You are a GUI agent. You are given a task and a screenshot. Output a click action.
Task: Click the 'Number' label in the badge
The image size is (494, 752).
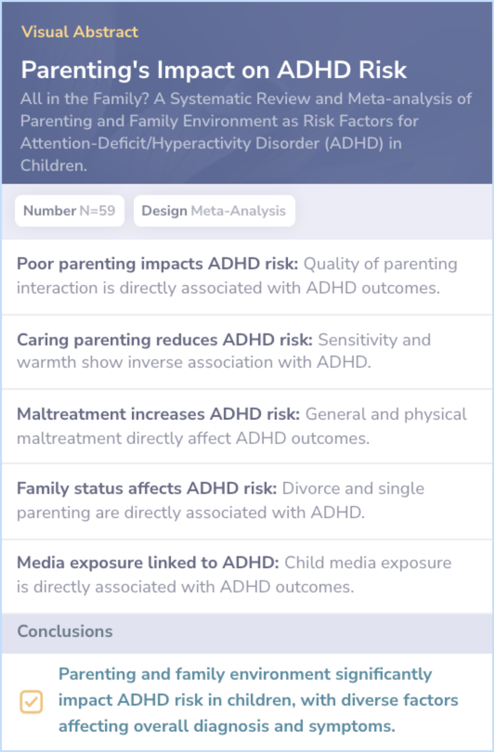(49, 211)
